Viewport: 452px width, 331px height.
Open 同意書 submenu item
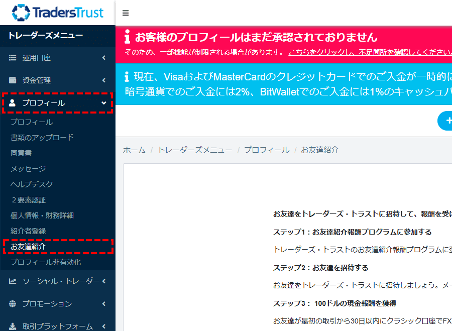[x=21, y=153]
